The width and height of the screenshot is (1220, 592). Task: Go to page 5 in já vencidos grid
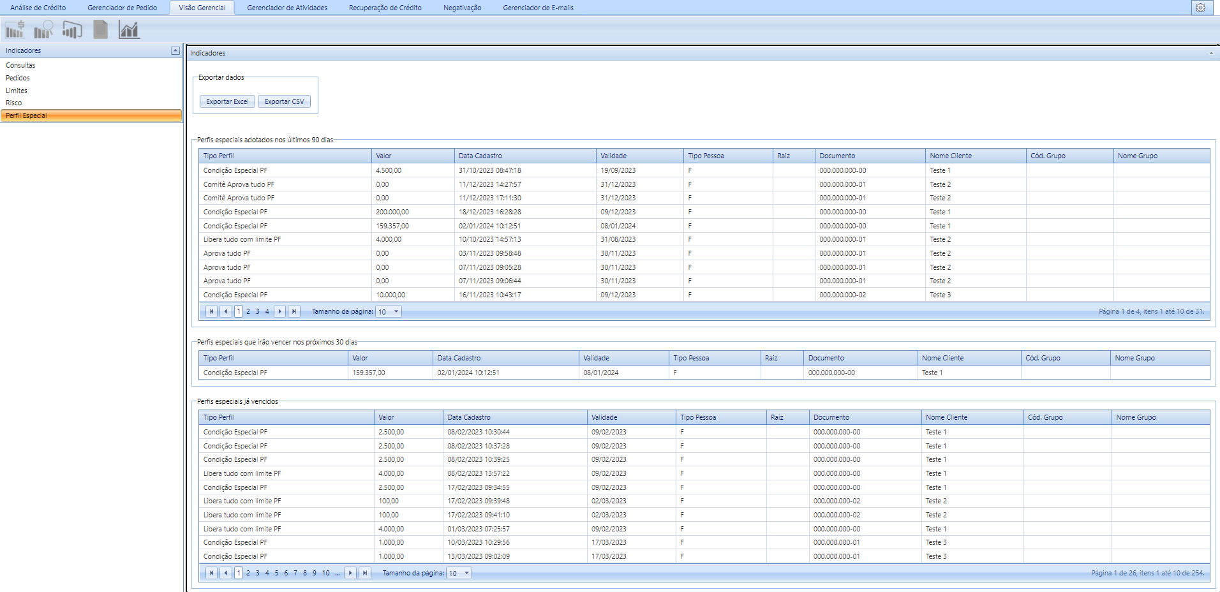276,573
